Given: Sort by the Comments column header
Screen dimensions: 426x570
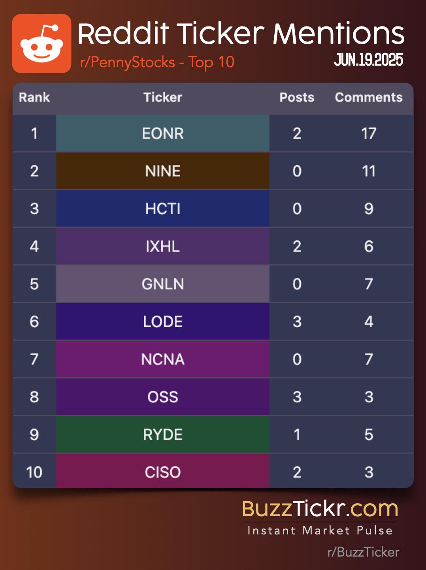Looking at the screenshot, I should (369, 97).
